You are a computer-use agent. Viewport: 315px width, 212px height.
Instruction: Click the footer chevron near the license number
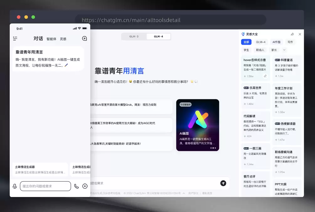(183, 192)
